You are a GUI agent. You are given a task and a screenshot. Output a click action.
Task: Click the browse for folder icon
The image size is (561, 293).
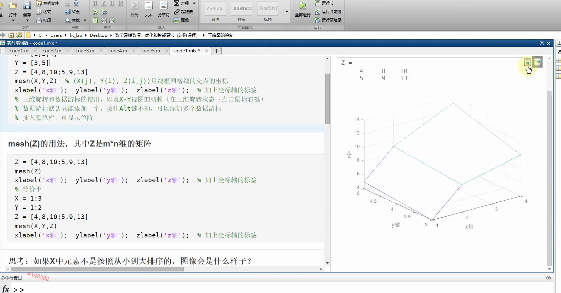point(19,35)
